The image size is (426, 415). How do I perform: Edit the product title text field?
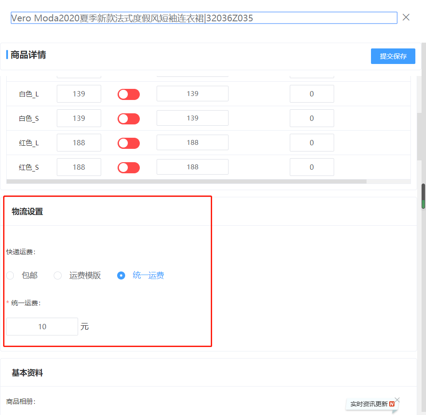(204, 18)
